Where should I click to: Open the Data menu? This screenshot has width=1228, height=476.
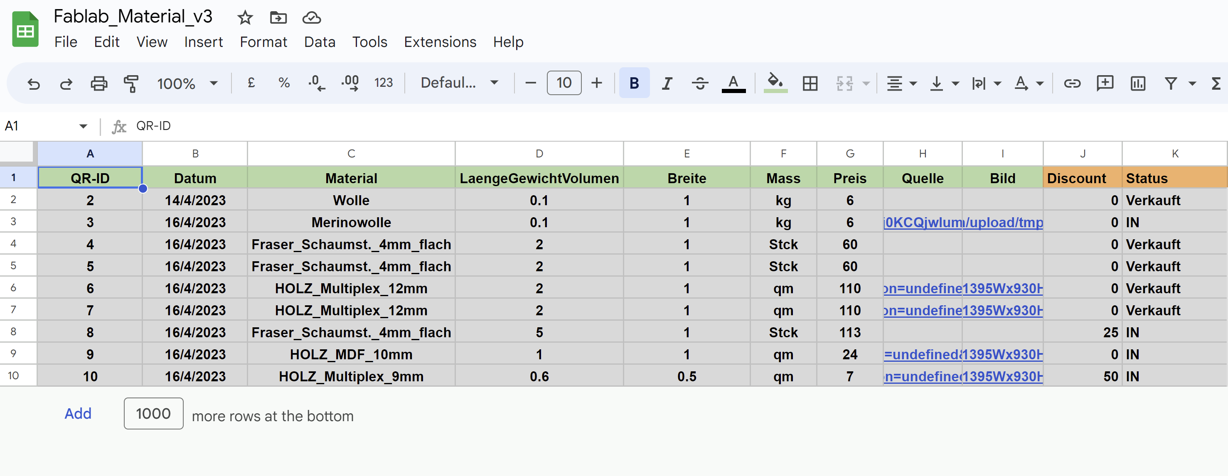[x=320, y=42]
